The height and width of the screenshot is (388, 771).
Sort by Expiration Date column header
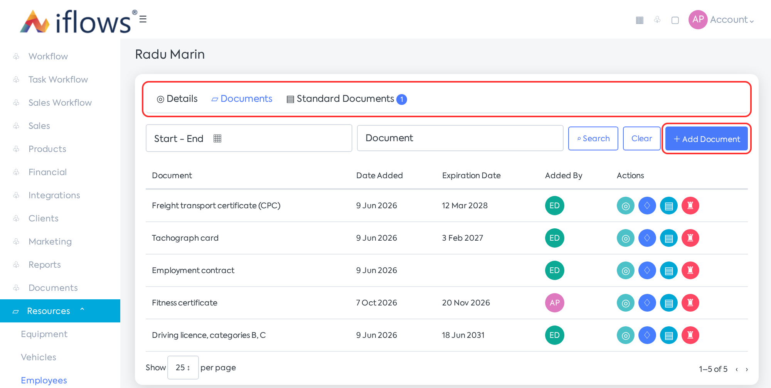(471, 175)
